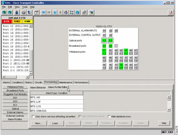Switch to the History tab
Viewport: 178px width, 135px height.
pos(29,82)
